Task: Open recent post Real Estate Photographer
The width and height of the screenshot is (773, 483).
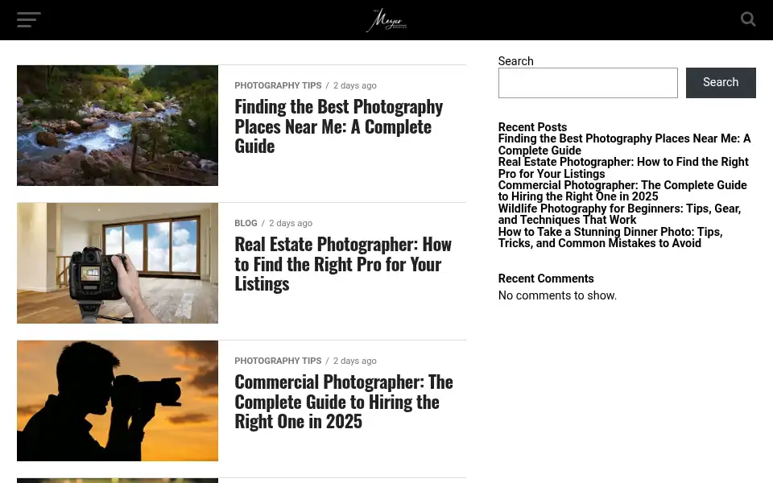Action: [623, 168]
